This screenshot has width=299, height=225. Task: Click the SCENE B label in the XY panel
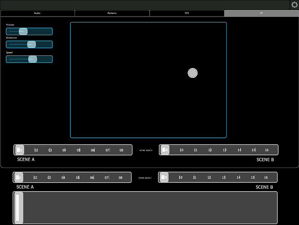click(x=265, y=160)
